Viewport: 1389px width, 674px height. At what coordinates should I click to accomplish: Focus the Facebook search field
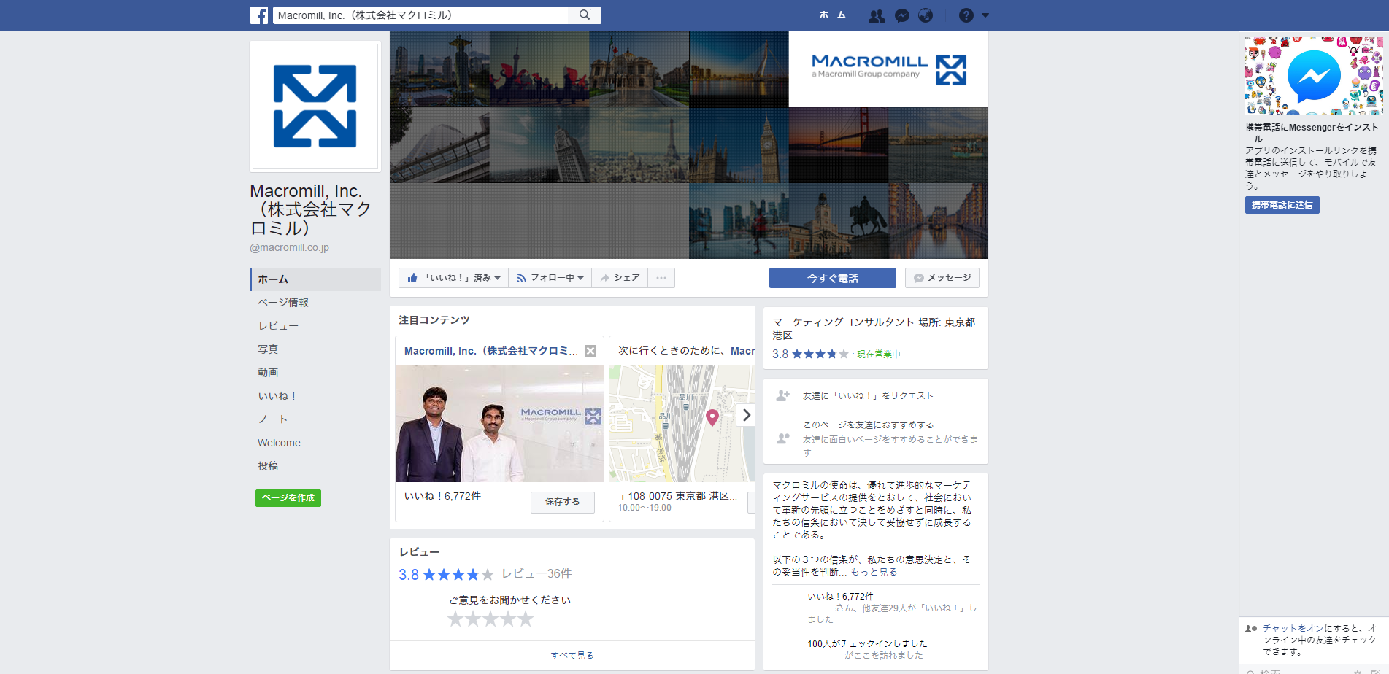420,15
